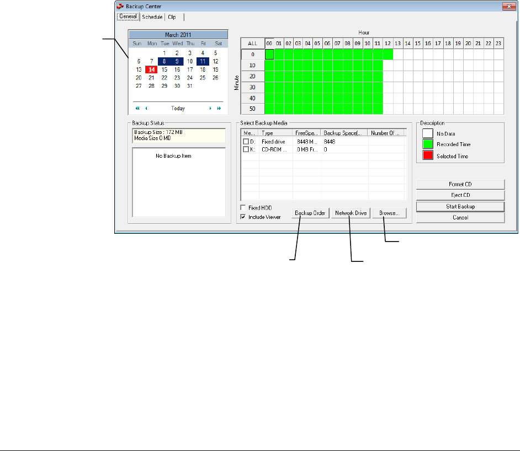Click the red Selected Time color swatch

pyautogui.click(x=428, y=156)
